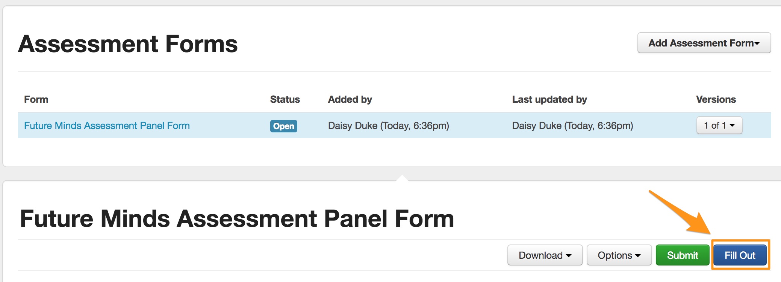The height and width of the screenshot is (282, 781).
Task: Click the Daisy Duke Added by cell
Action: tap(388, 126)
